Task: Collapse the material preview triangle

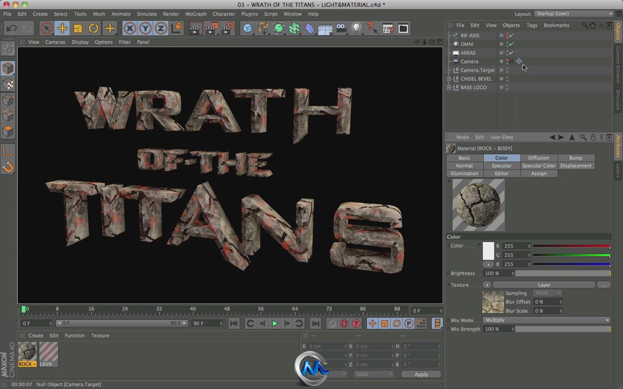Action: pos(449,182)
